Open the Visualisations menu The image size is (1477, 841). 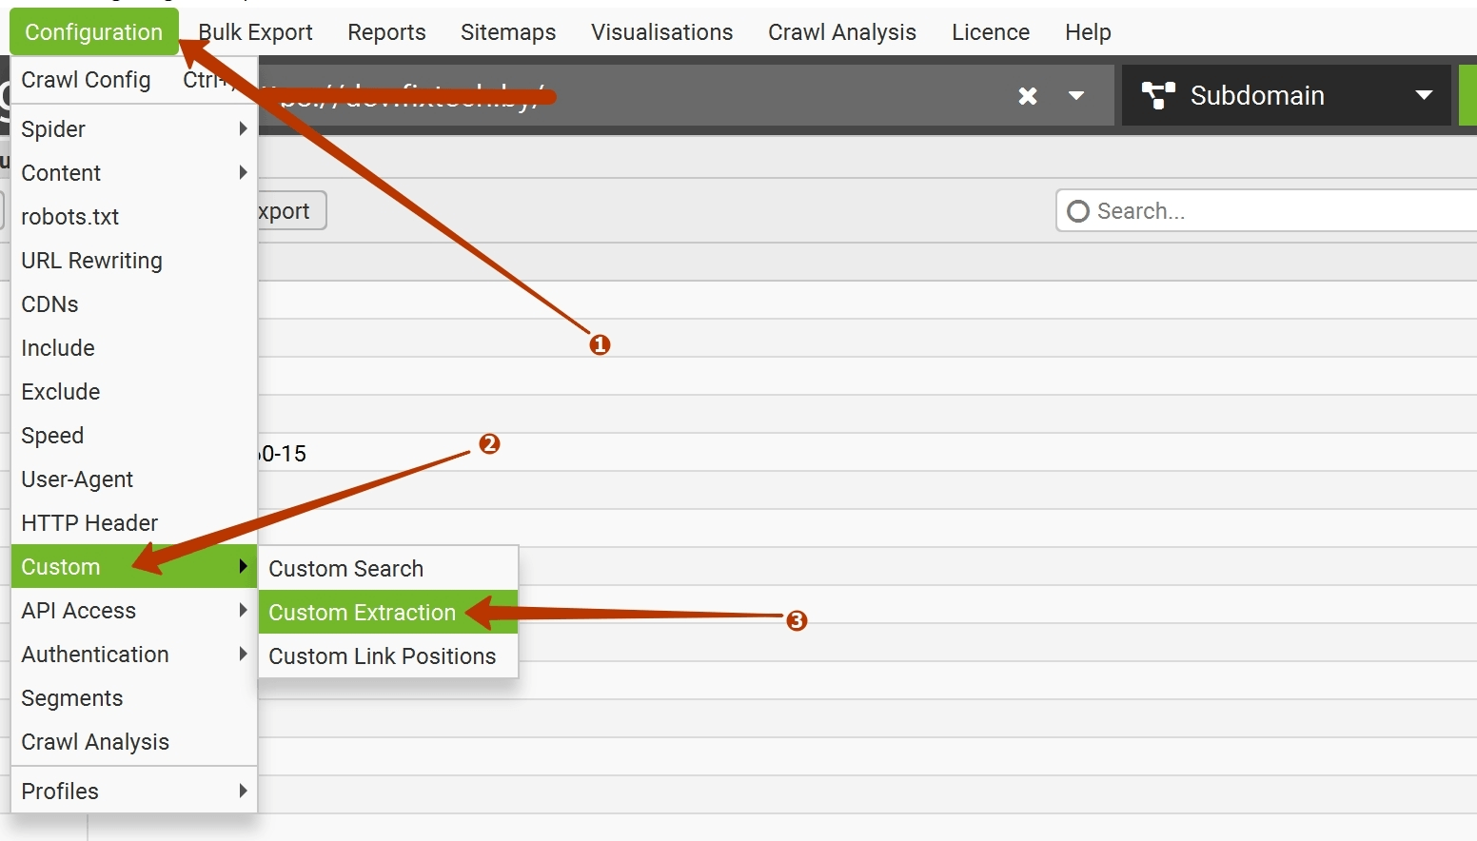tap(661, 32)
